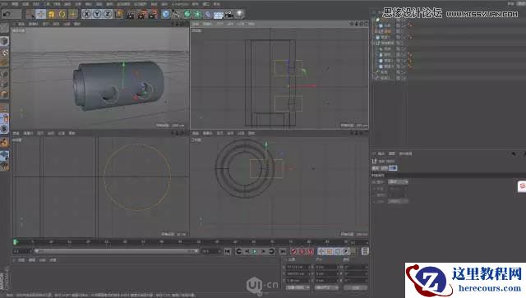
Task: Select the Basic tab in the attribute manager
Action: [x=376, y=168]
